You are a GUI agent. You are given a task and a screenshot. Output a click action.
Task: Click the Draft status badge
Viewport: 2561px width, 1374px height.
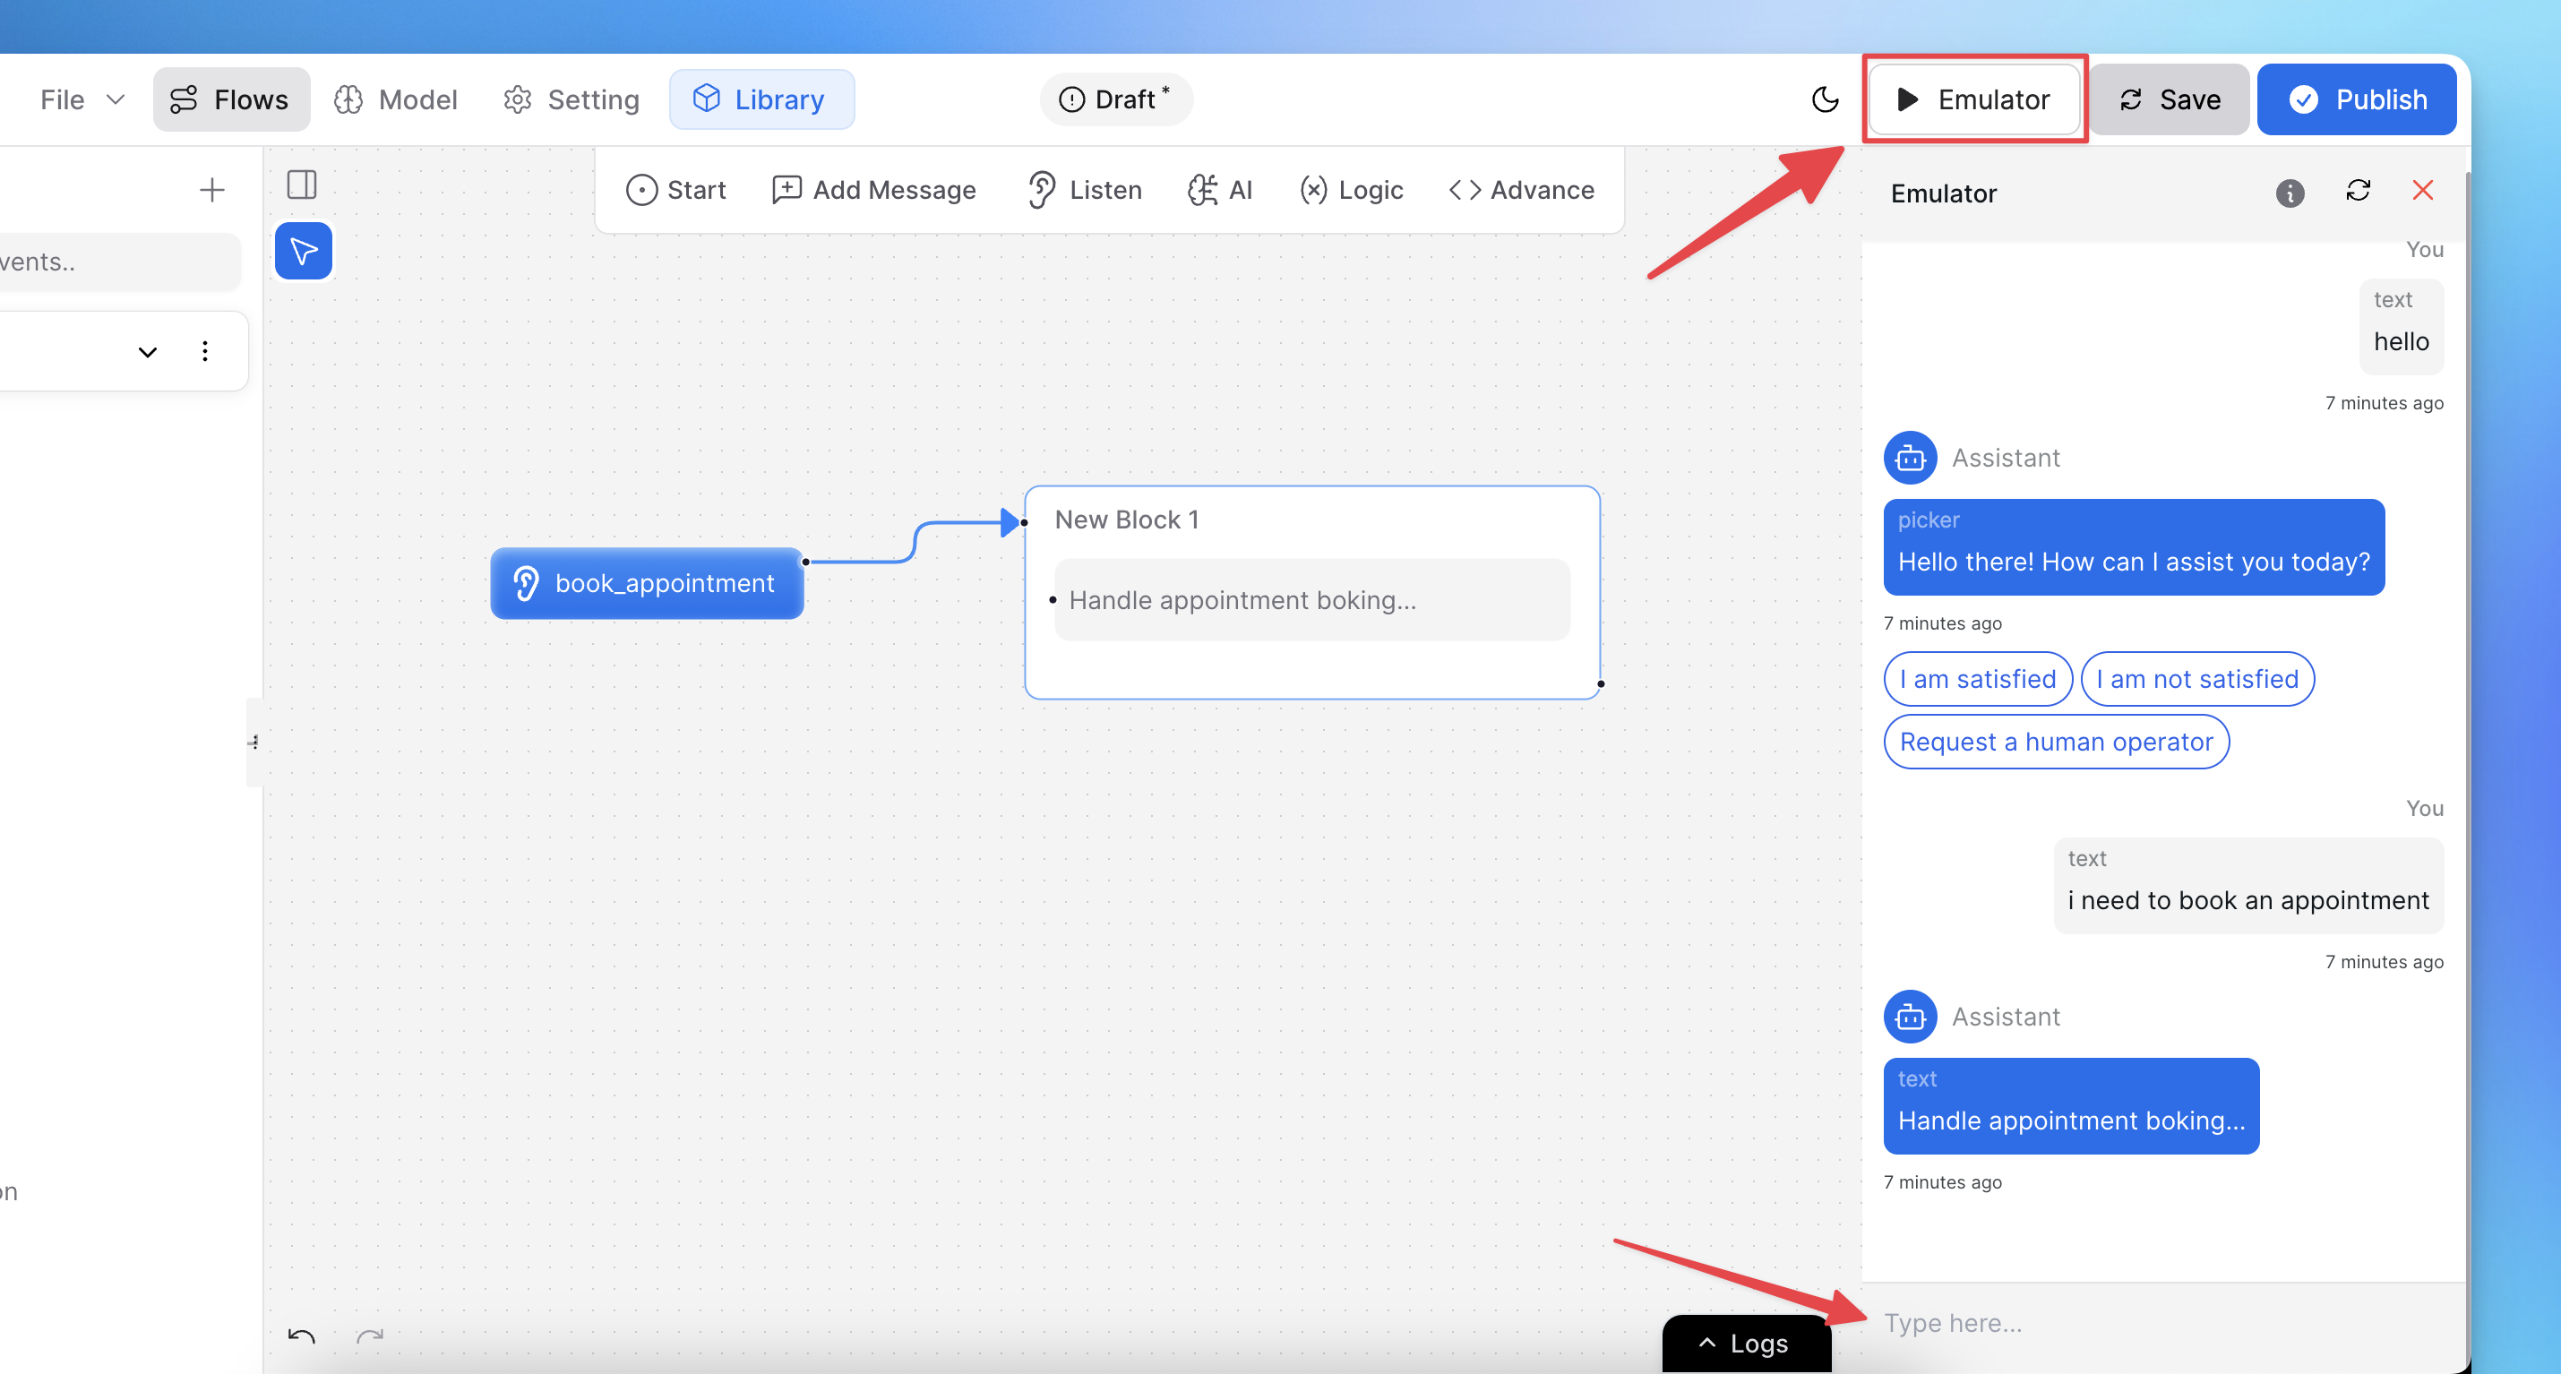[x=1115, y=99]
